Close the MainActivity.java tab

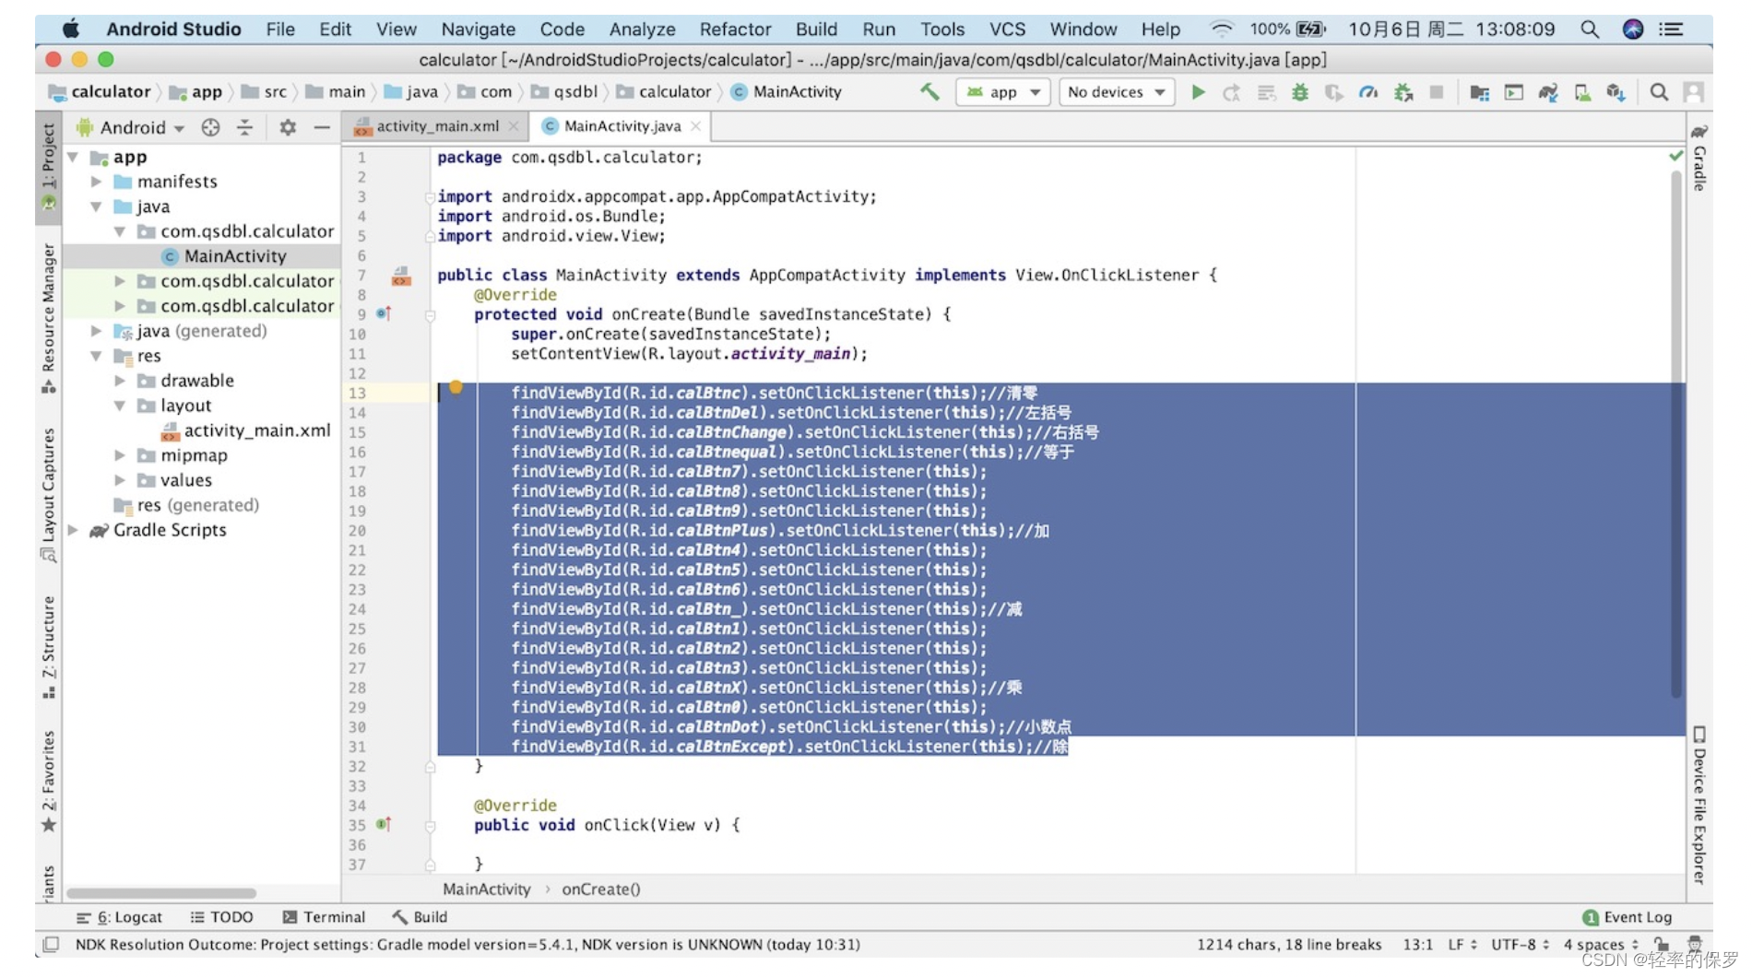click(696, 126)
